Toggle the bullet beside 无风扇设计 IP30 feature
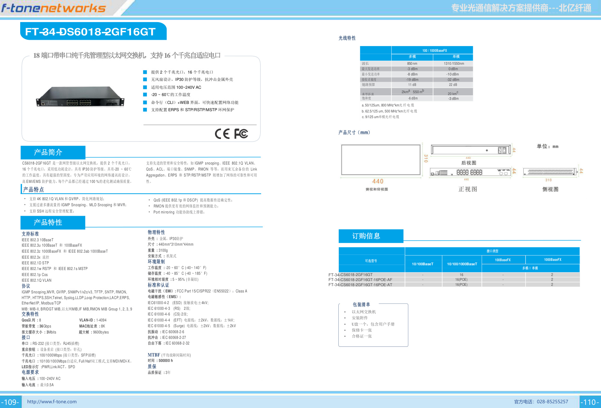Screen dimensions: 601x408 pyautogui.click(x=145, y=79)
